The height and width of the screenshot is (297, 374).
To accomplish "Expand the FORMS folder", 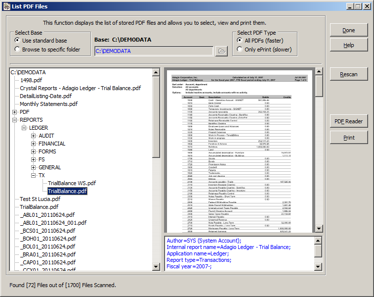I will [x=34, y=151].
